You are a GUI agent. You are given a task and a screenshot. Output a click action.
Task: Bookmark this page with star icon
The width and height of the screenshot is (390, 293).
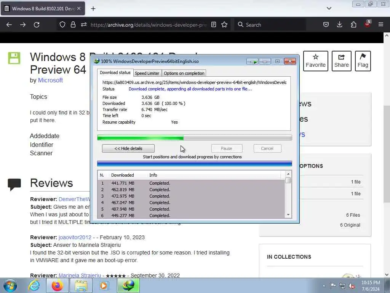click(x=224, y=24)
